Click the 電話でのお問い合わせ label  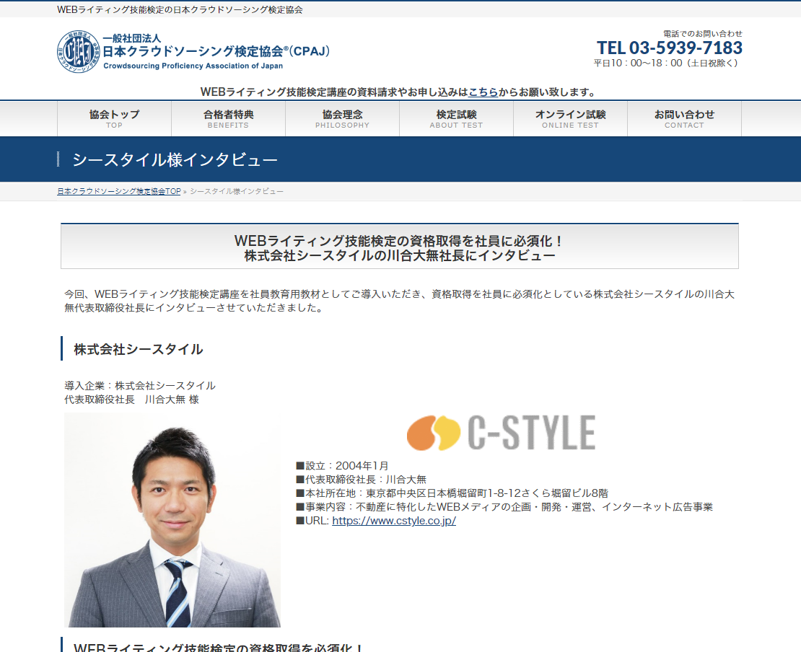click(703, 34)
